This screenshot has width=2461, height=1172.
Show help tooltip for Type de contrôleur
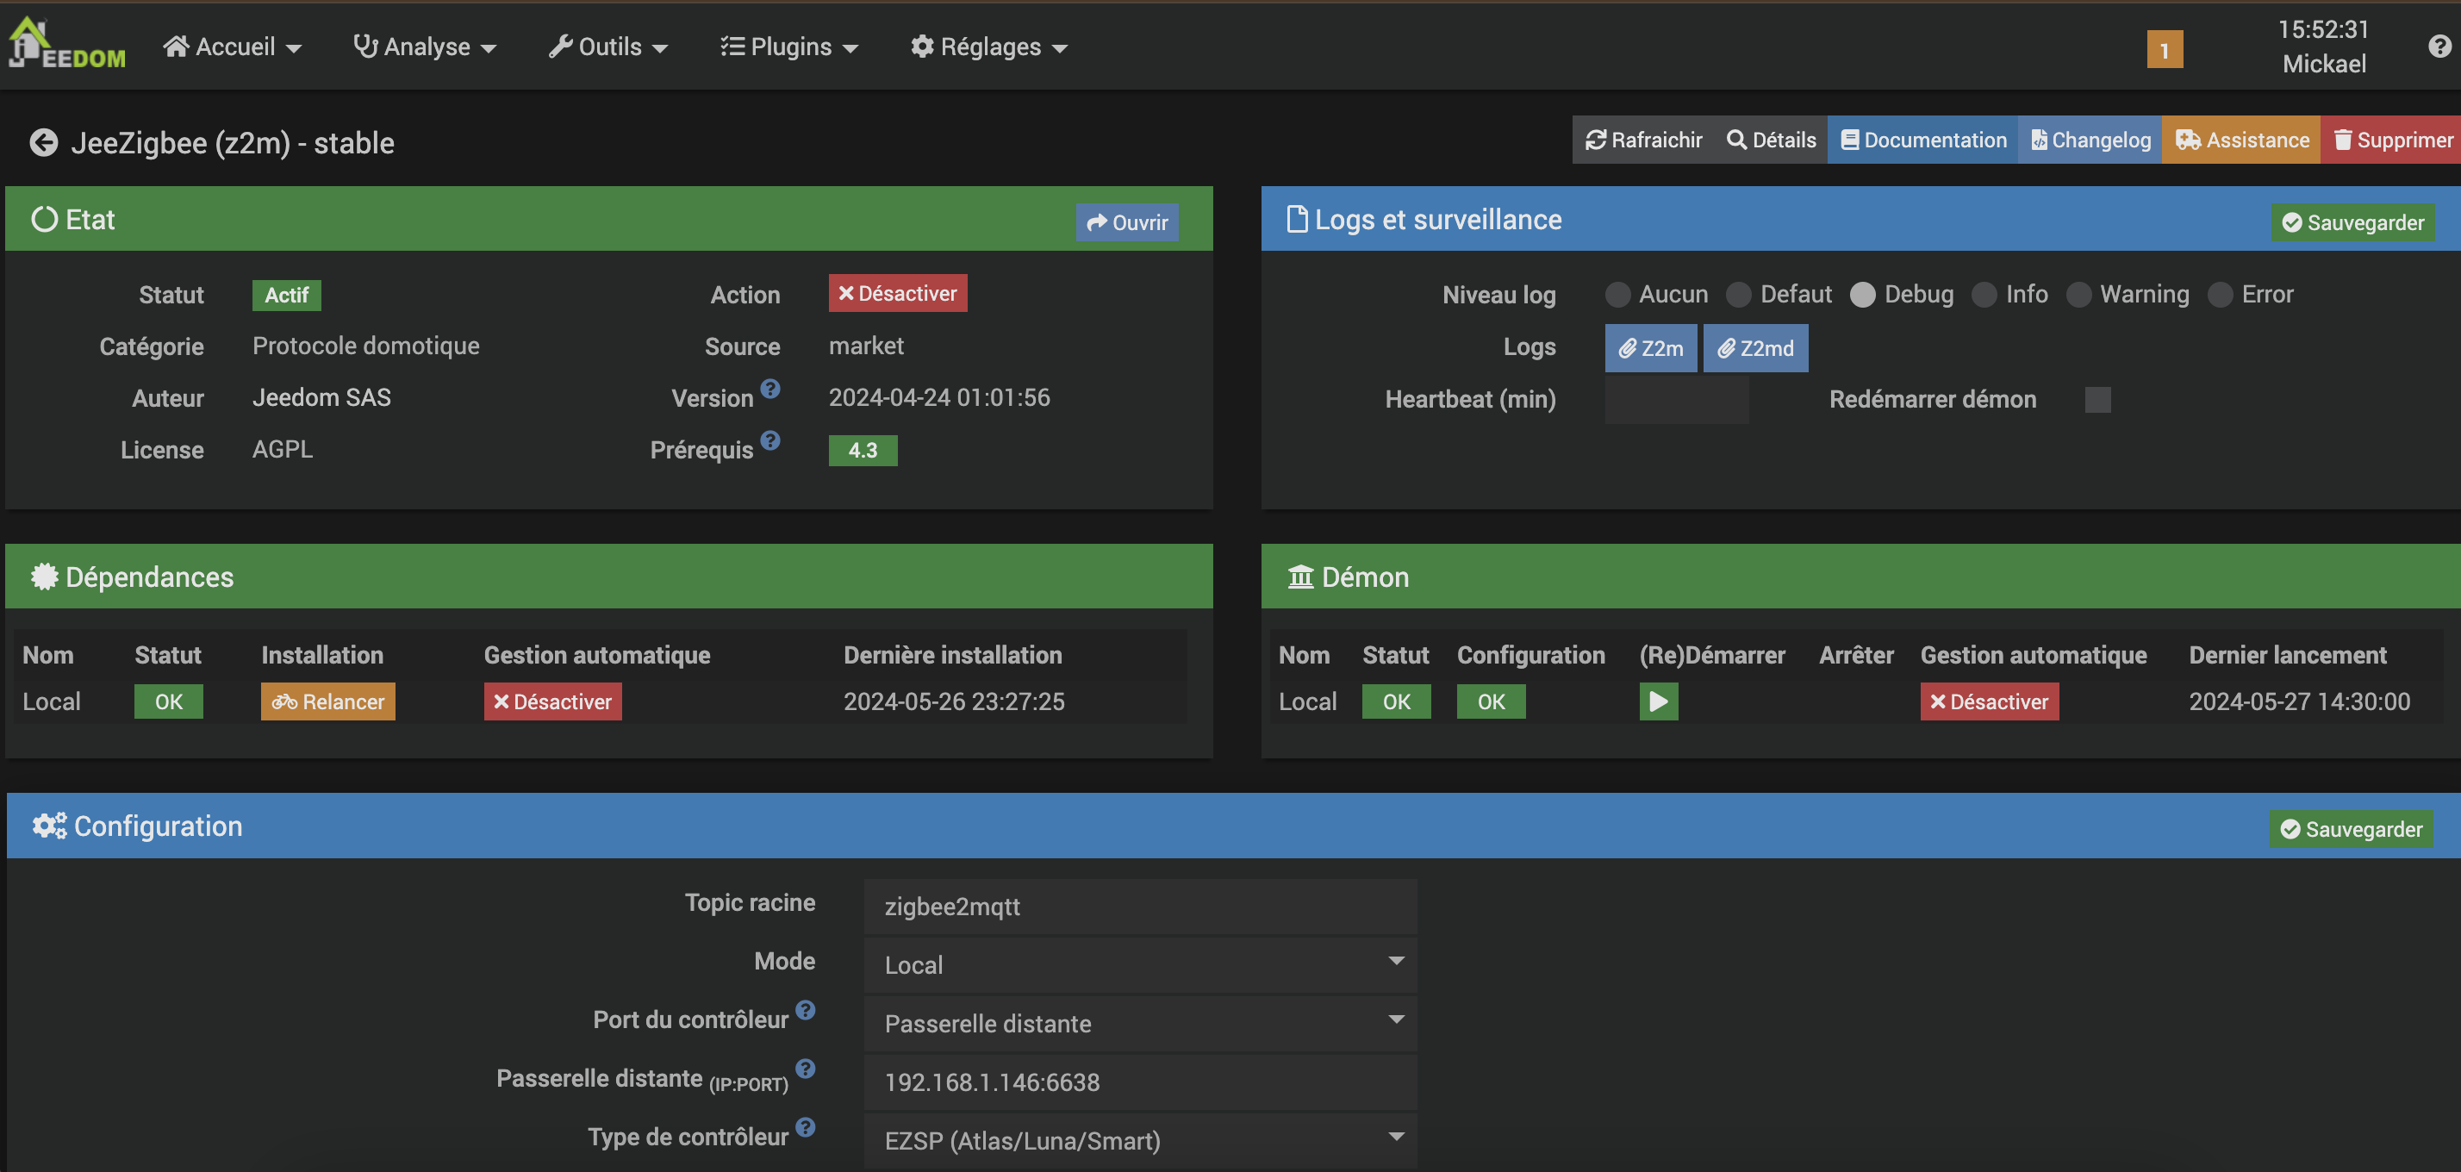click(806, 1128)
